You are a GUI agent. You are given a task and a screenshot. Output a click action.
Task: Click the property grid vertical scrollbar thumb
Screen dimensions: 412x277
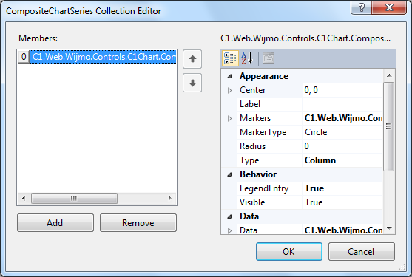(x=389, y=126)
